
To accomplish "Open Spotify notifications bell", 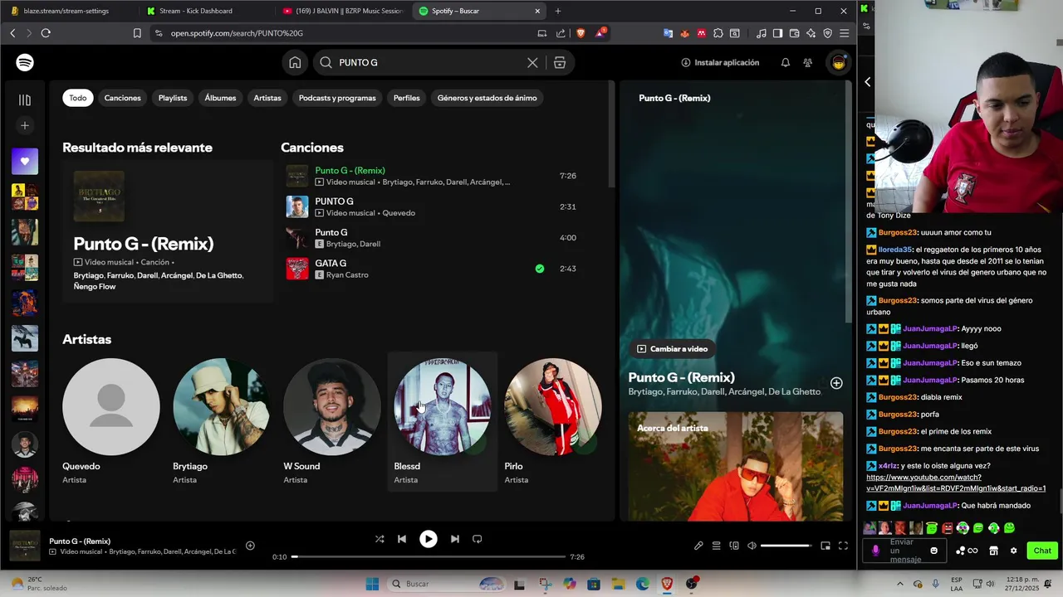I will pyautogui.click(x=785, y=62).
